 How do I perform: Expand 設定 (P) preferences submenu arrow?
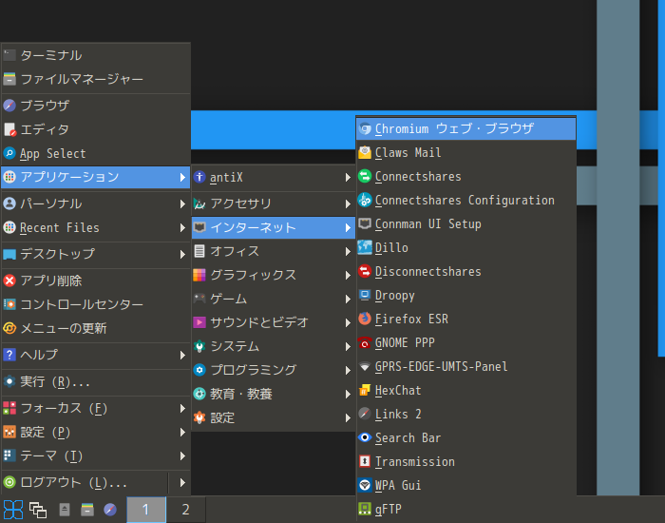coord(182,432)
